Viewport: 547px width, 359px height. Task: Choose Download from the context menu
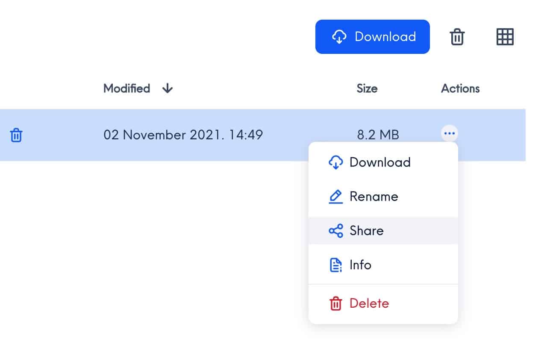379,162
